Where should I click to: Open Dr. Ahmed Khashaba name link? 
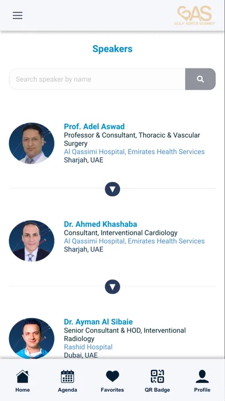click(x=100, y=224)
